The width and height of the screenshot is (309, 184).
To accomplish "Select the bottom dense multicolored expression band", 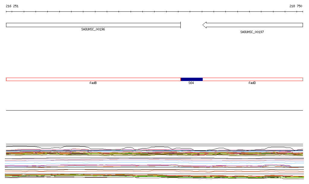I will click(154, 176).
